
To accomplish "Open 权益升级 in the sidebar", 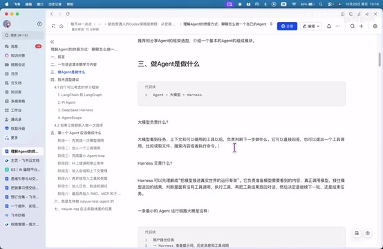I will [x=23, y=128].
